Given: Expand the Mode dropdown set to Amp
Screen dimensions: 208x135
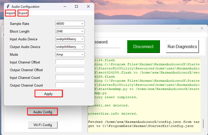Looking at the screenshot, I should (70, 54).
